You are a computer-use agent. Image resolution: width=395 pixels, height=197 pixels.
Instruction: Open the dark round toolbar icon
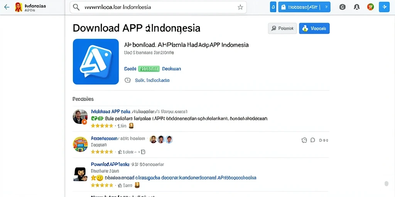(343, 7)
